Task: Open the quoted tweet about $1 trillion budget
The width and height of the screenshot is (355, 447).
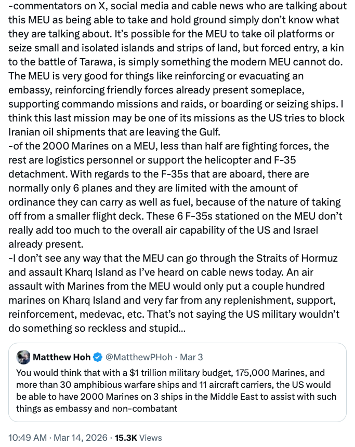Action: click(x=177, y=390)
